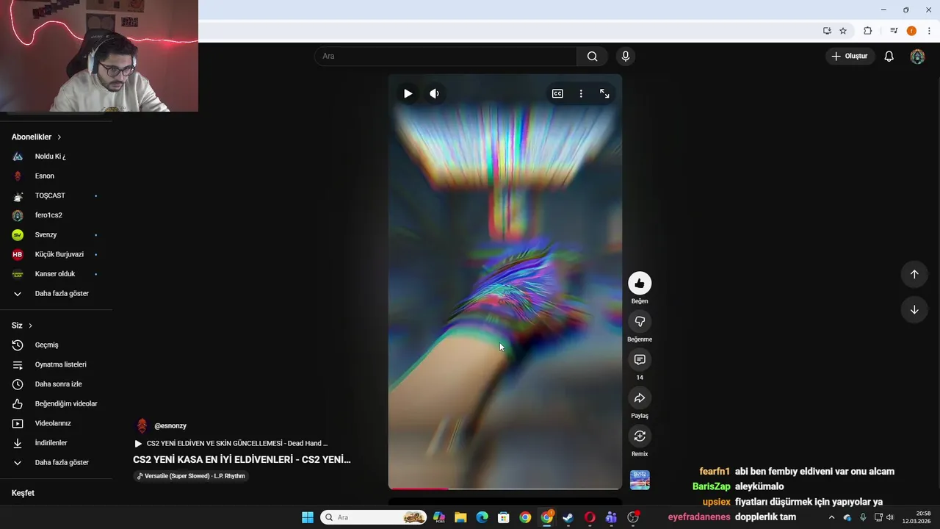940x529 pixels.
Task: Enter fullscreen for the Short
Action: click(x=604, y=93)
